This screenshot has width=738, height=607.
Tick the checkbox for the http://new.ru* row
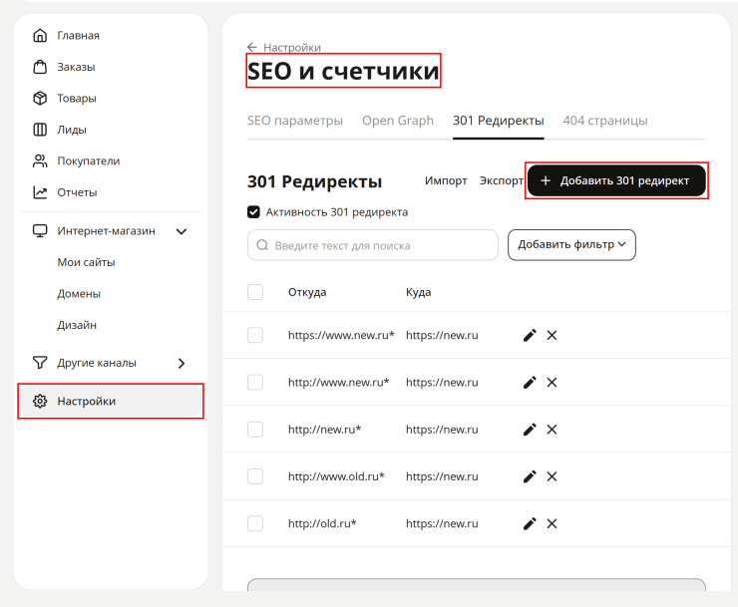255,430
